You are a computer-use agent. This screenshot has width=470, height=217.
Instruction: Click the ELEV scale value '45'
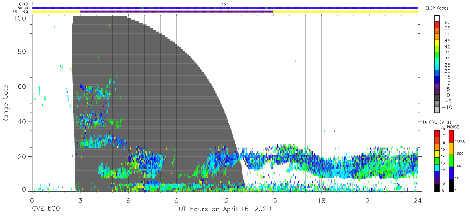[447, 41]
